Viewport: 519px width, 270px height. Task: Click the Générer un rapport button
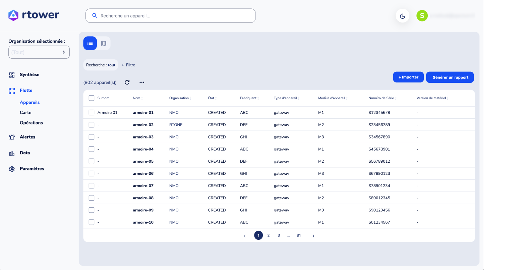tap(450, 77)
